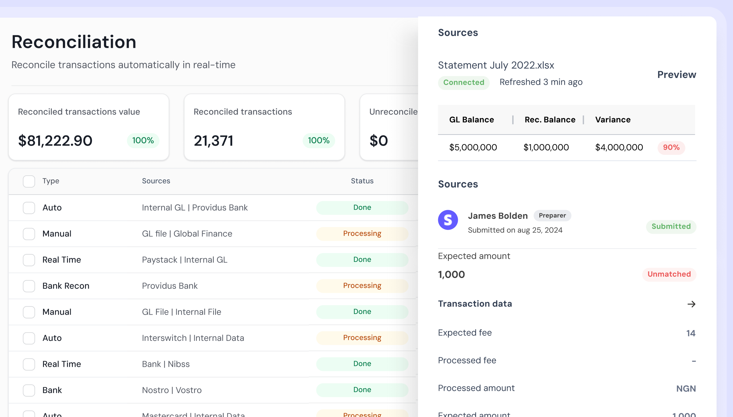733x417 pixels.
Task: Select the Variance column tab
Action: coord(613,120)
